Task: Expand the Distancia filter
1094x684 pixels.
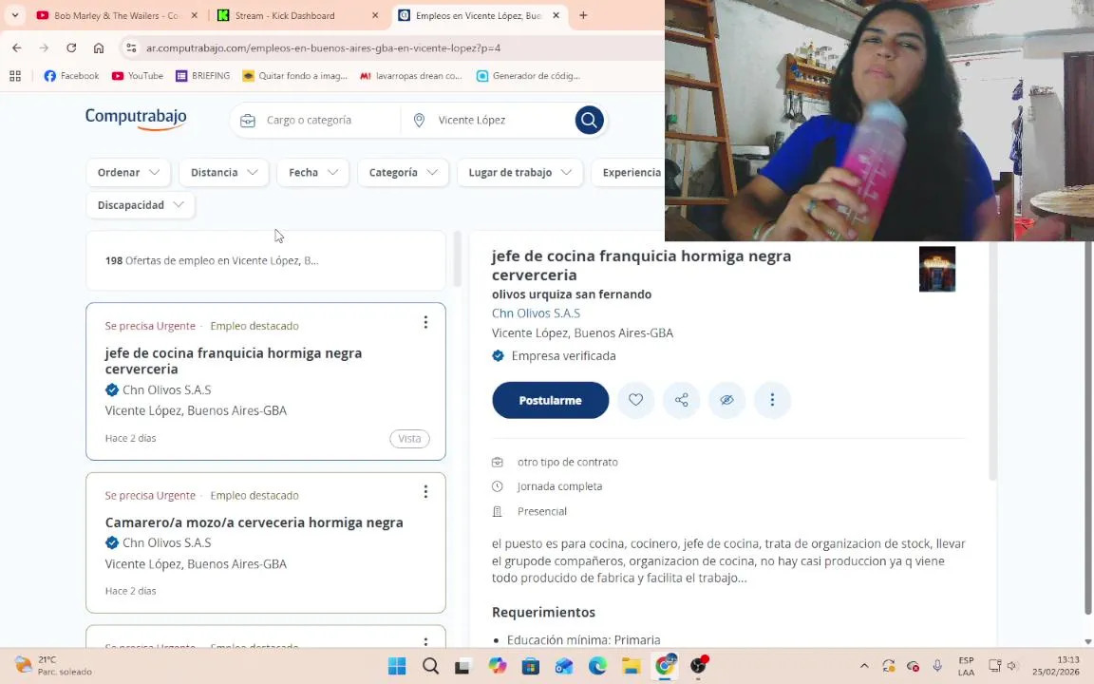Action: pos(224,172)
